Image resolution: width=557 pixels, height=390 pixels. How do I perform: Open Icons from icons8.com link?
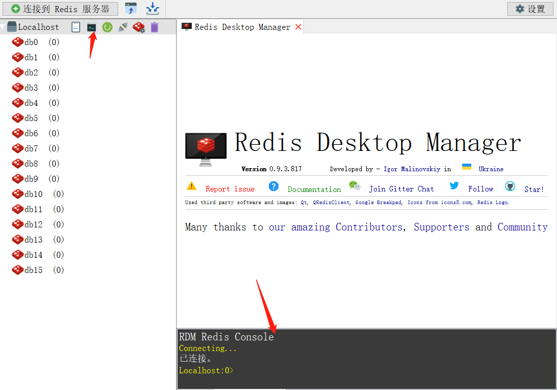440,203
